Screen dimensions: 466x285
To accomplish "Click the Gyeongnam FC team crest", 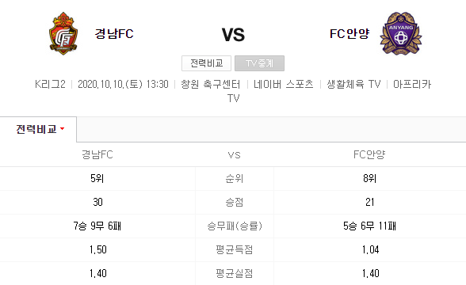I will [x=63, y=33].
